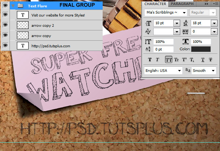Toggle Faux Italic style button
Screen dimensions: 220x151
tap(157, 60)
